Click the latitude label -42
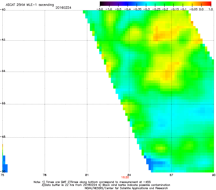This screenshot has height=190, width=216. click(x=3, y=40)
